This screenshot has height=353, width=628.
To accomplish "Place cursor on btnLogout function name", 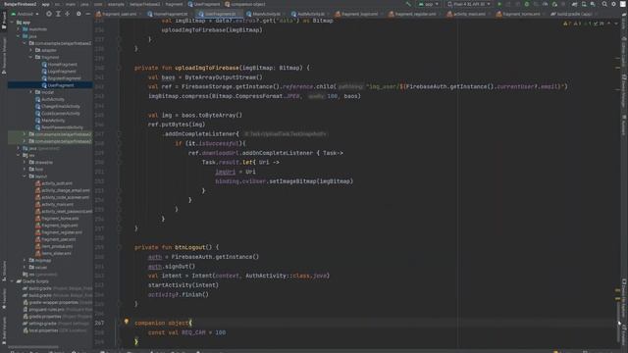I will (x=189, y=247).
